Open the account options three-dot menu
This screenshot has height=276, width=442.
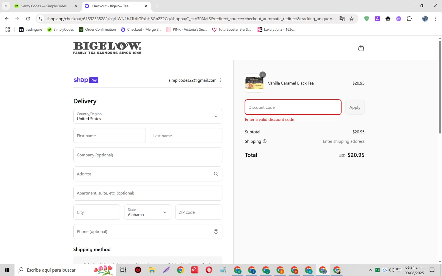(x=220, y=80)
